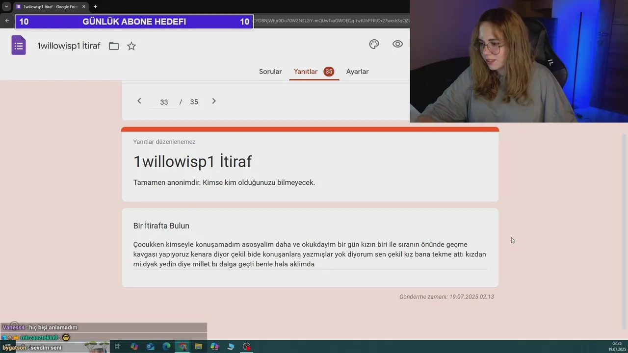Go to previous response arrow

tap(139, 101)
